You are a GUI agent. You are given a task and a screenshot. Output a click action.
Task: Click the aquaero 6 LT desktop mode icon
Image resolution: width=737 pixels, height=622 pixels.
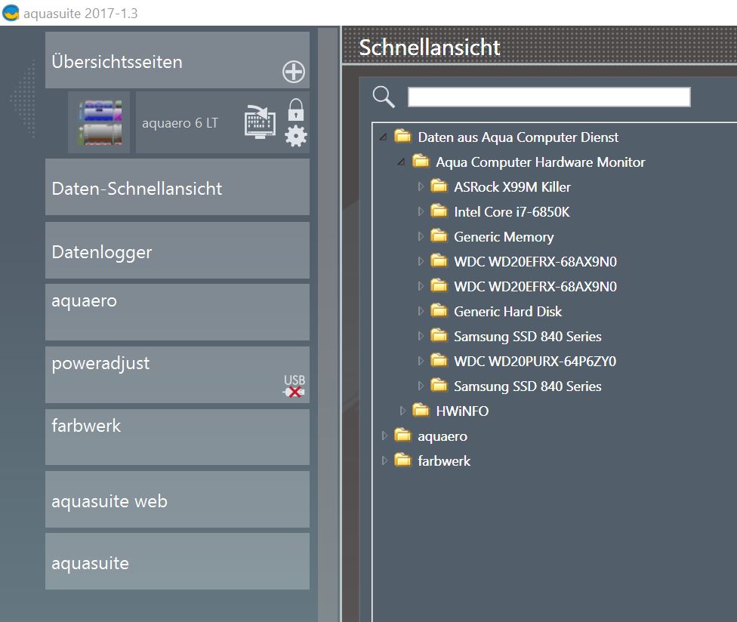(260, 122)
